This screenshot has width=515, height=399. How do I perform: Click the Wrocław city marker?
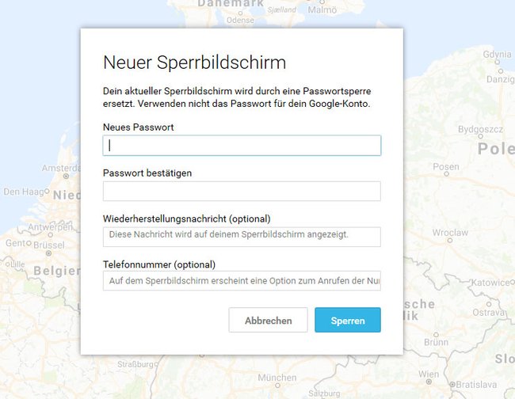click(x=450, y=241)
